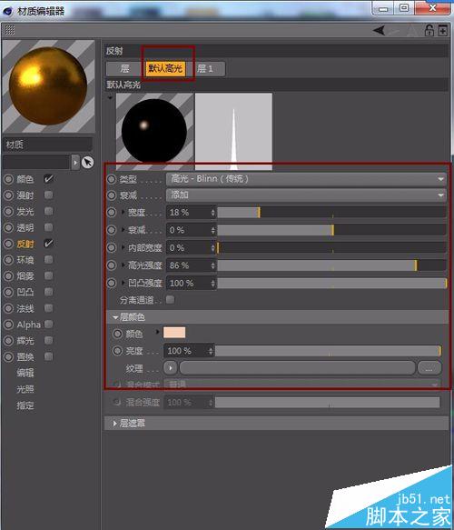The height and width of the screenshot is (530, 454).
Task: Expand the 高光强度 parameter triangle
Action: click(x=123, y=265)
